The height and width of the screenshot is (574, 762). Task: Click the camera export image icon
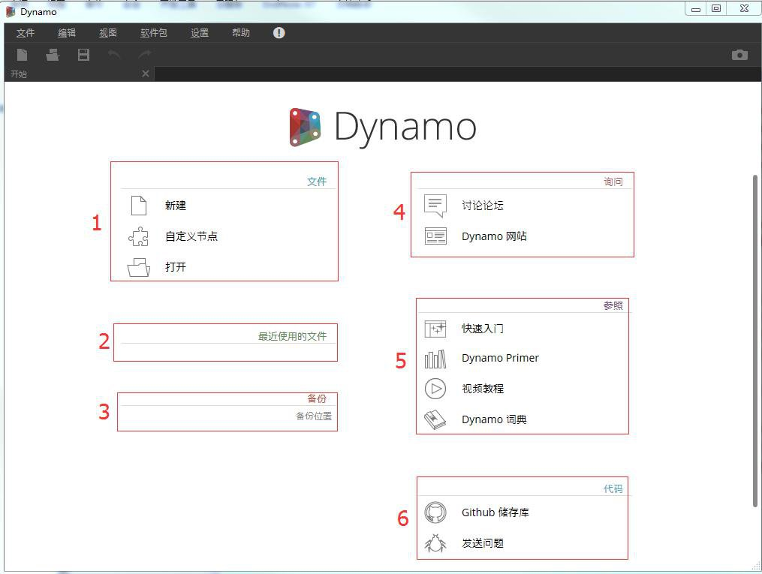[739, 55]
